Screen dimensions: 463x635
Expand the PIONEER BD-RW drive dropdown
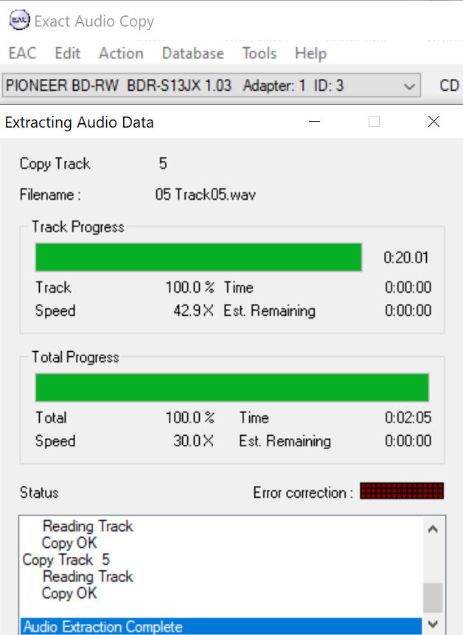point(409,86)
